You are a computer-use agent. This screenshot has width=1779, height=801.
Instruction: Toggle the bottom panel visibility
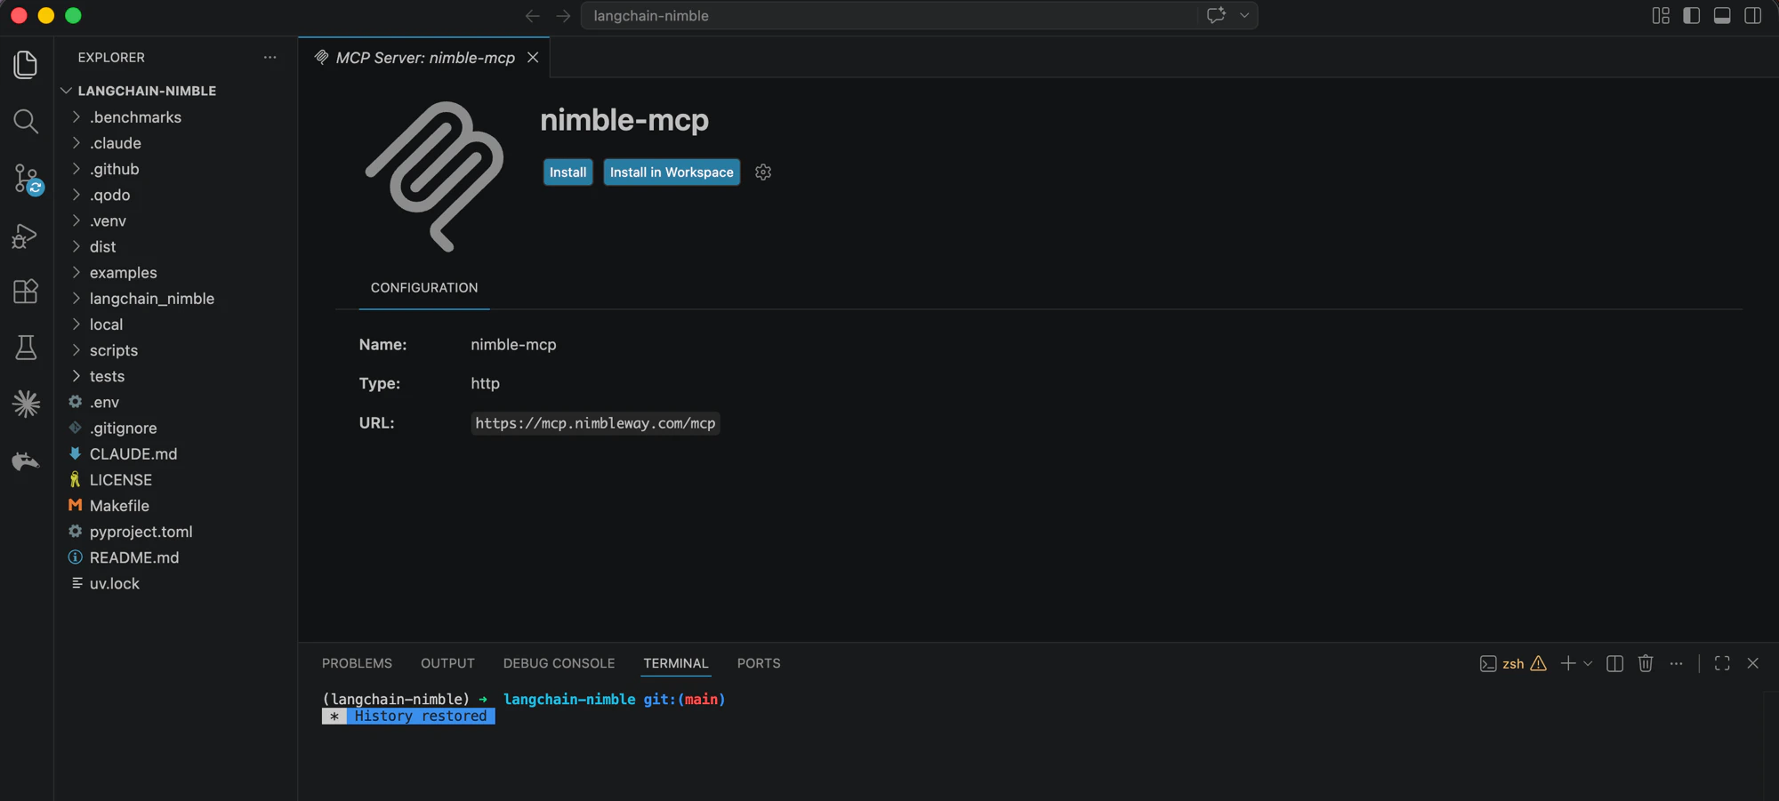click(1722, 15)
